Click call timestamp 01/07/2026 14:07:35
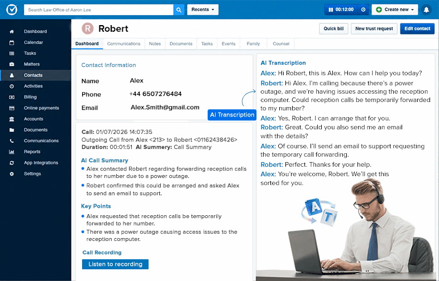The image size is (439, 281). (x=124, y=132)
